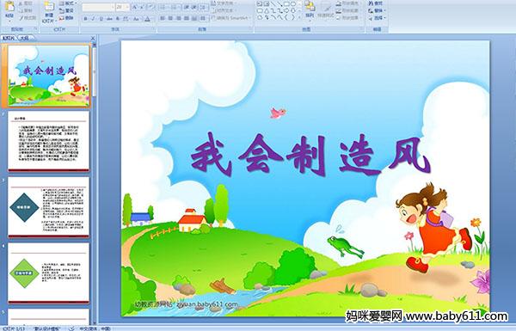Expand the Replace dropdown arrow
The width and height of the screenshot is (516, 331).
[385, 10]
